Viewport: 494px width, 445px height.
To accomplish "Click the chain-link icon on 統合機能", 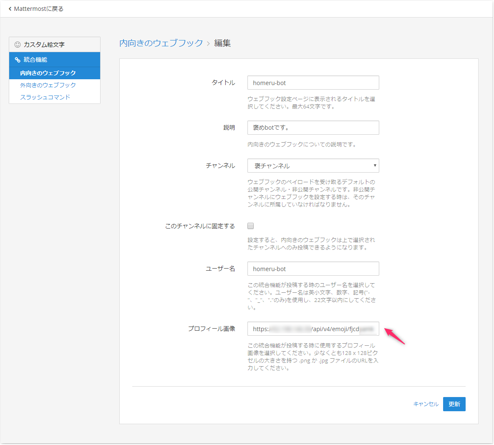I will coord(18,59).
